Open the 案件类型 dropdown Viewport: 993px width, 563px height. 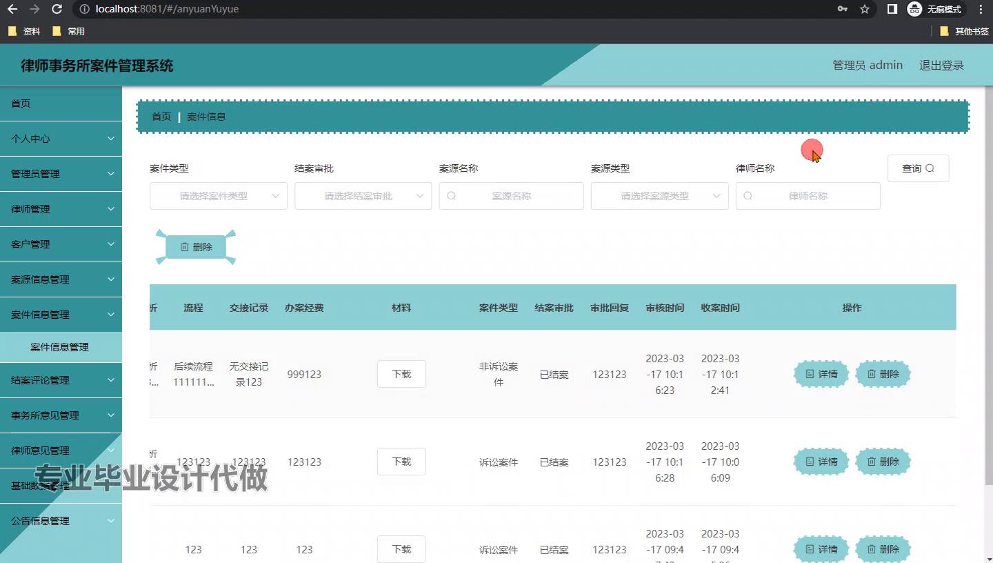[219, 196]
